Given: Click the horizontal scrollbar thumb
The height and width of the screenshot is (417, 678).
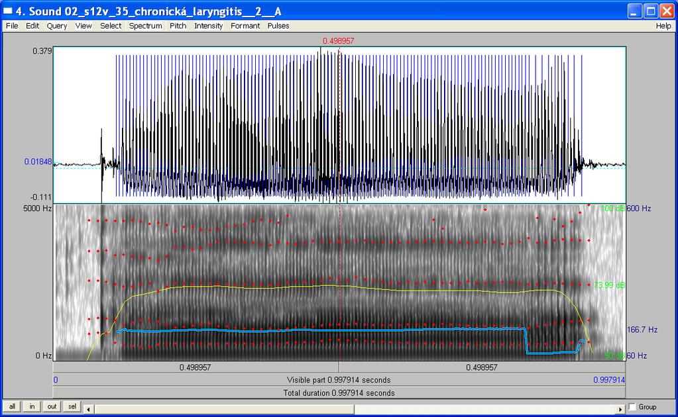Looking at the screenshot, I should pos(223,409).
